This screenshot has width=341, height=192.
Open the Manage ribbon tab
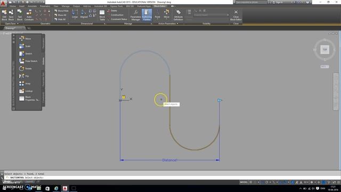point(66,6)
